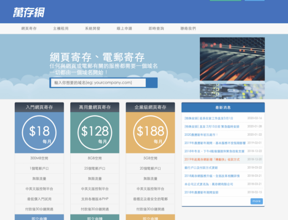288x220 pixels.
Task: Open the 主機租用 menu item
Action: [61, 28]
